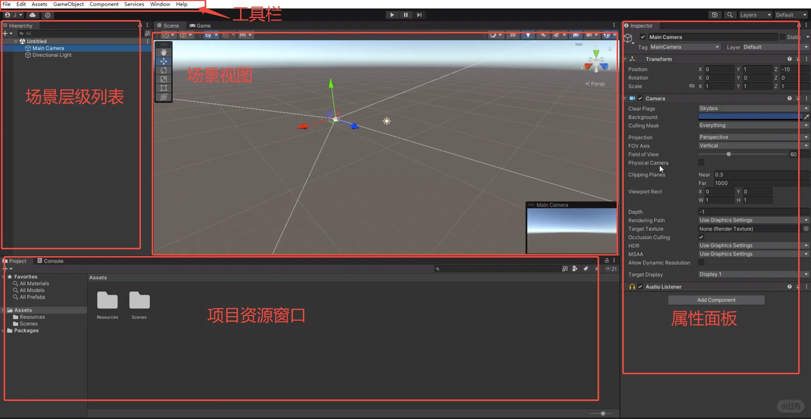Open the Unity Cloud services icon
This screenshot has height=419, width=811.
point(32,15)
